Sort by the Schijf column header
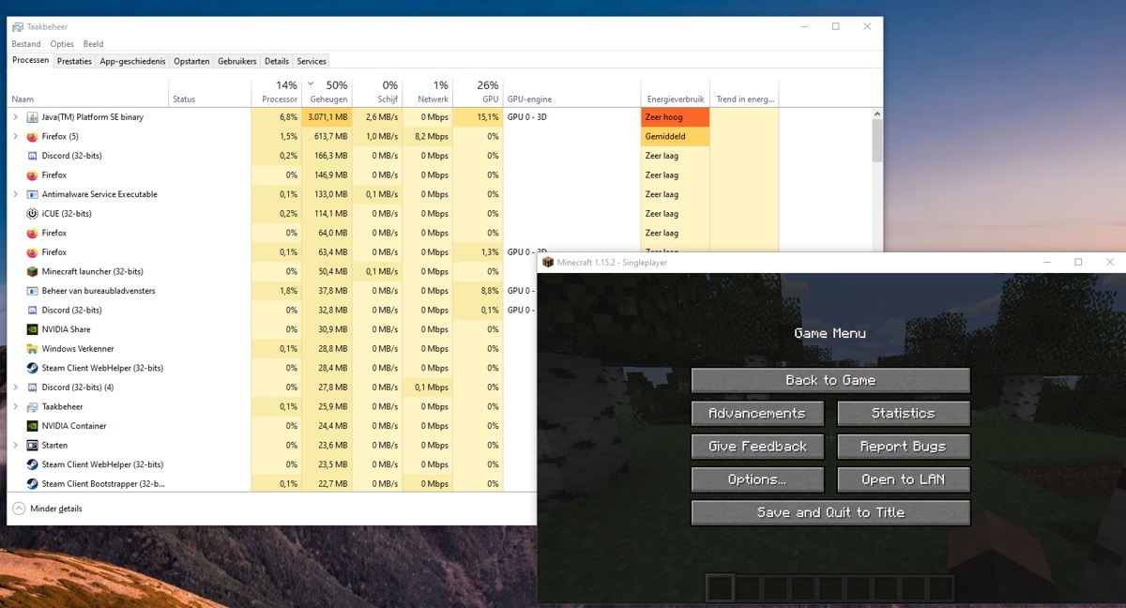The width and height of the screenshot is (1126, 608). coord(378,92)
